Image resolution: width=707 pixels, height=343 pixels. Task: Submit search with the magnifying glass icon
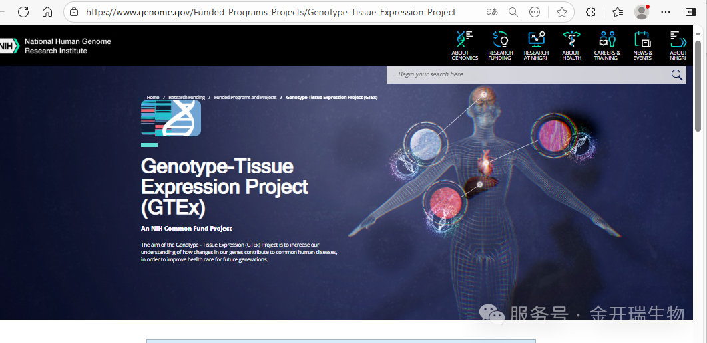point(677,74)
